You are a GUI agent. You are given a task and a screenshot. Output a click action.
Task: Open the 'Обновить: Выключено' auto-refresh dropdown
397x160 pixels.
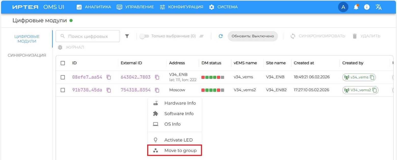(253, 36)
